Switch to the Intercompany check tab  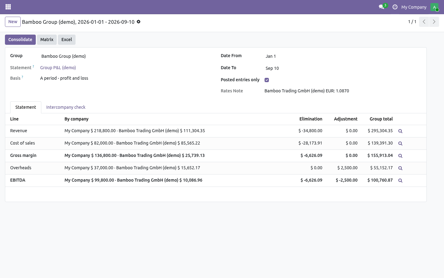66,107
